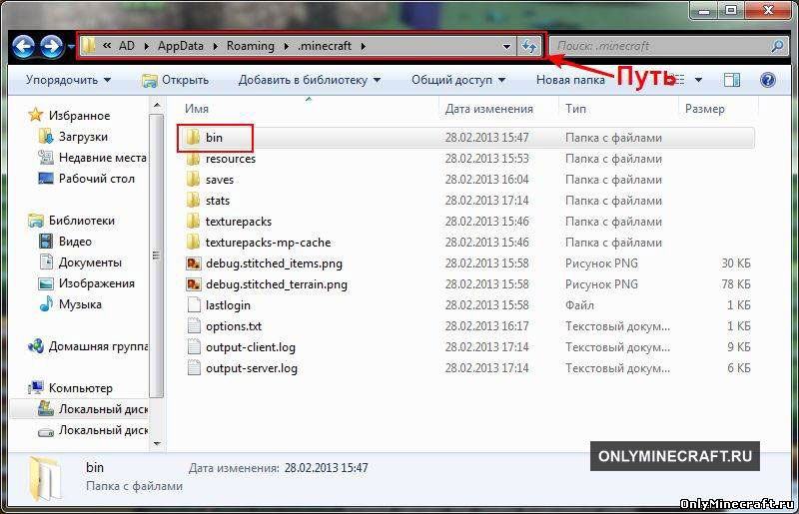Click the Back navigation arrow
This screenshot has width=799, height=514.
[23, 46]
